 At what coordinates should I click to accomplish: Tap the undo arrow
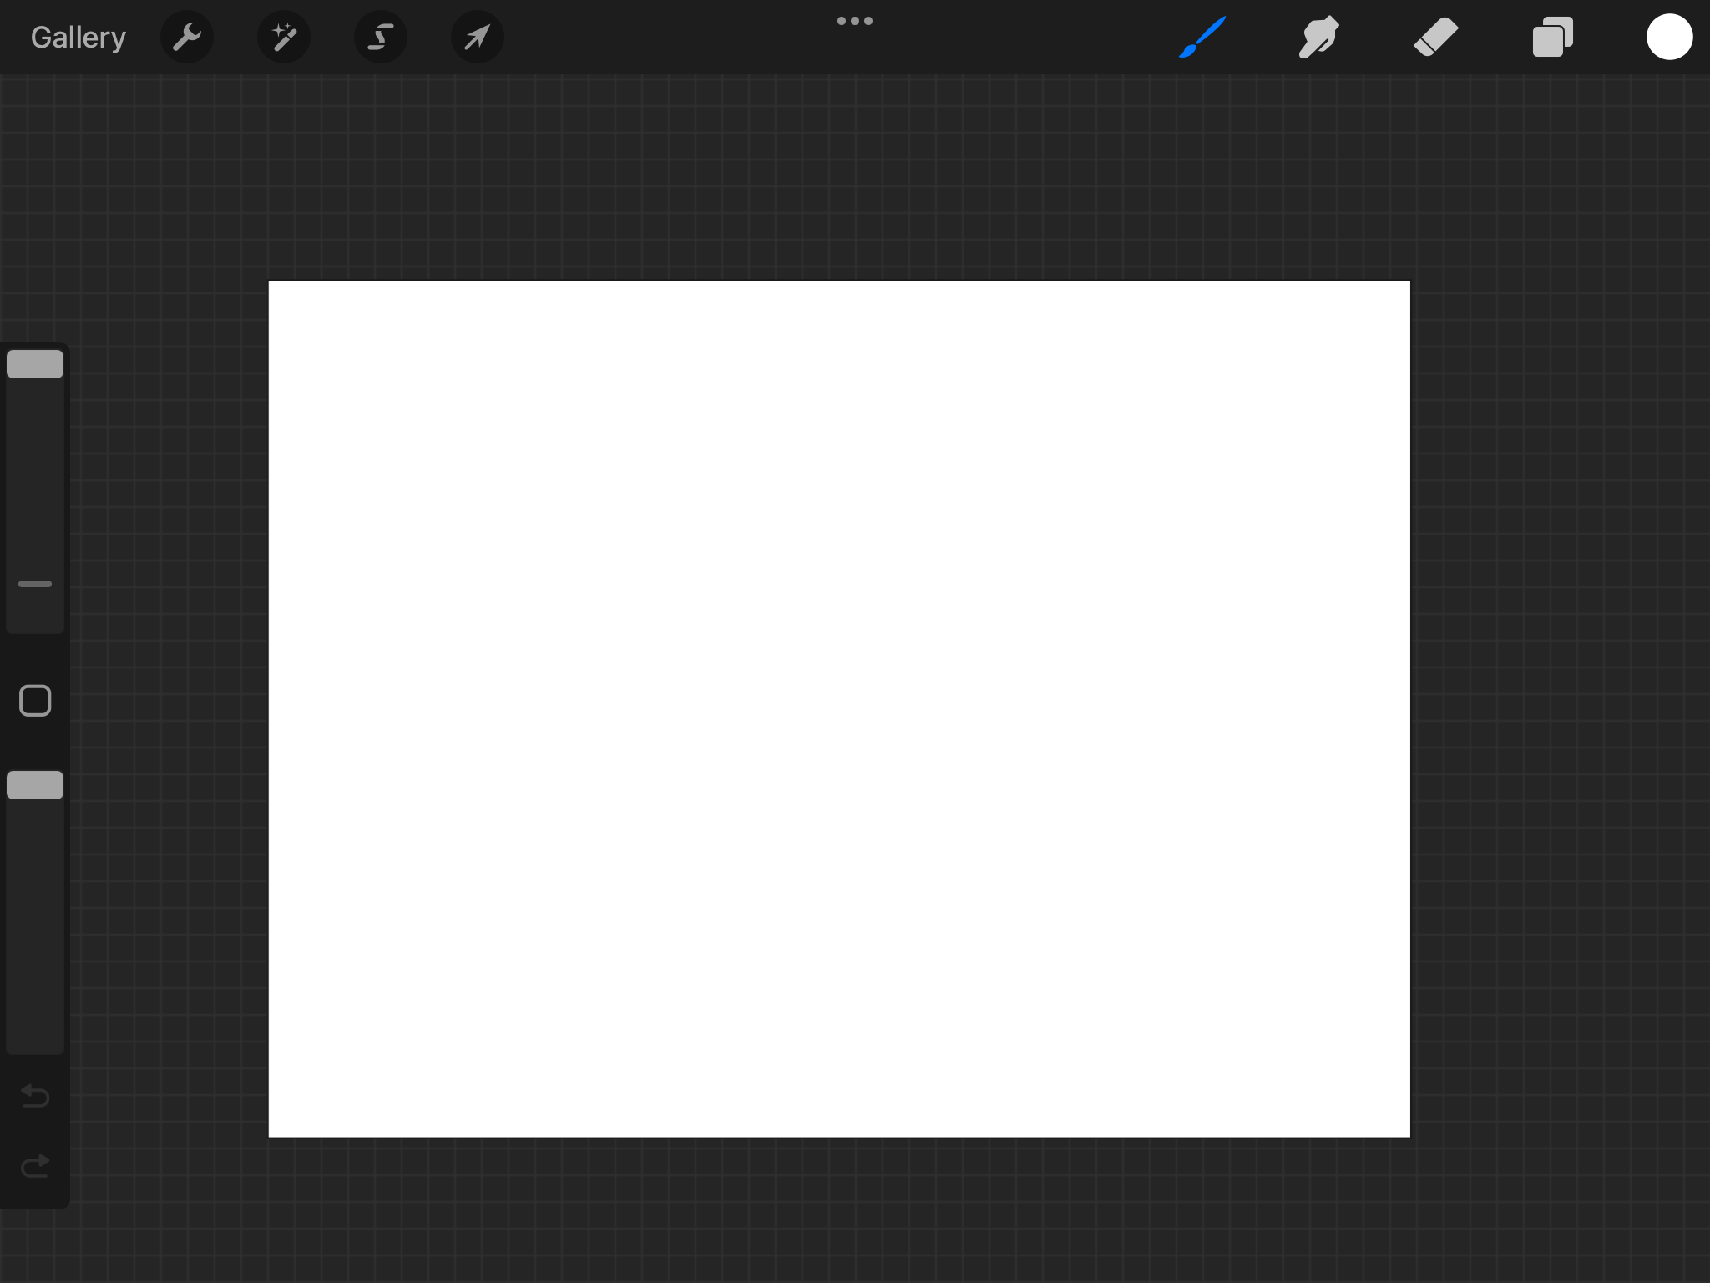pyautogui.click(x=35, y=1095)
